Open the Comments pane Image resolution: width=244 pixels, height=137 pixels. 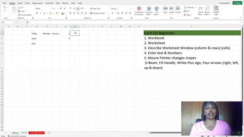tap(224, 3)
